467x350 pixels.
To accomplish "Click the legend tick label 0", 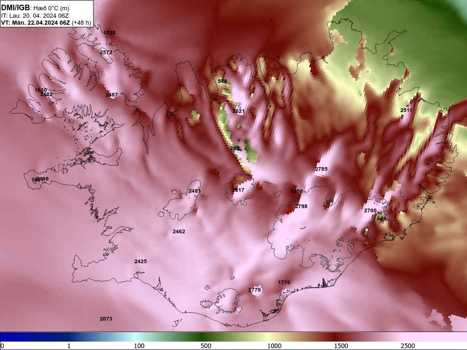I will [2, 346].
